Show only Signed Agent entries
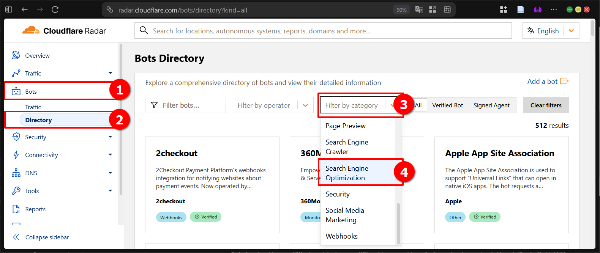The image size is (600, 253). point(491,105)
